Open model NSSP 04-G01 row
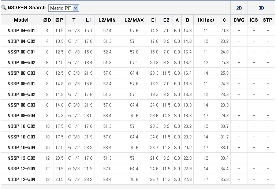This screenshot has width=276, height=189. (x=21, y=31)
